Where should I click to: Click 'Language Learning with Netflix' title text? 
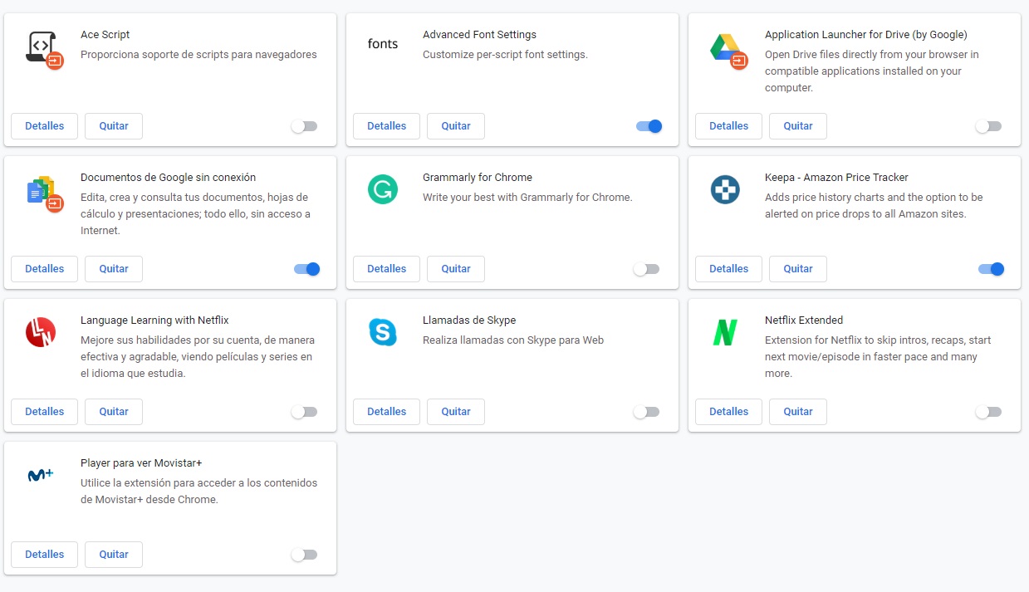[154, 320]
